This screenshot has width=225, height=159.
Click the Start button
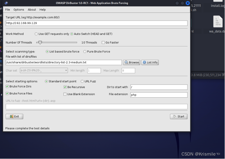(x=179, y=116)
